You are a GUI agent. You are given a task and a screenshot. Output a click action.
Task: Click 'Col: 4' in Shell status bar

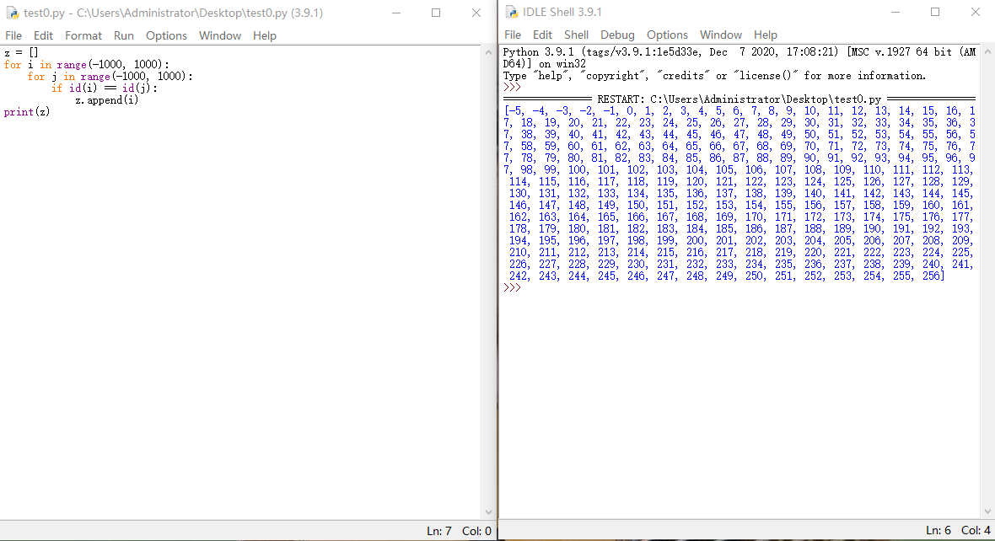(x=976, y=530)
